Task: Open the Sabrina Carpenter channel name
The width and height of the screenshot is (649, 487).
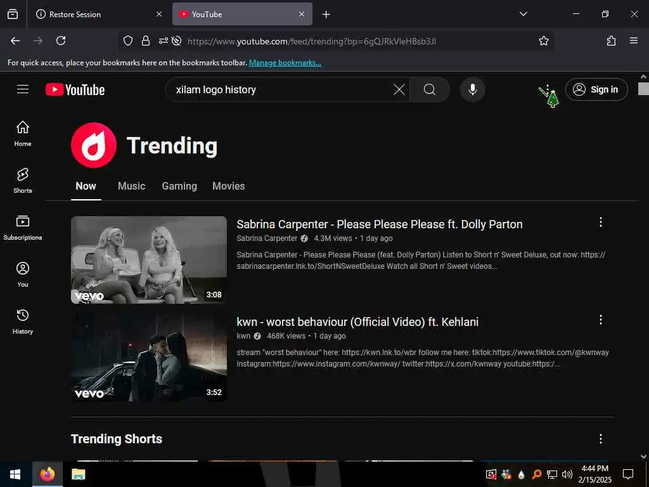Action: click(x=267, y=238)
